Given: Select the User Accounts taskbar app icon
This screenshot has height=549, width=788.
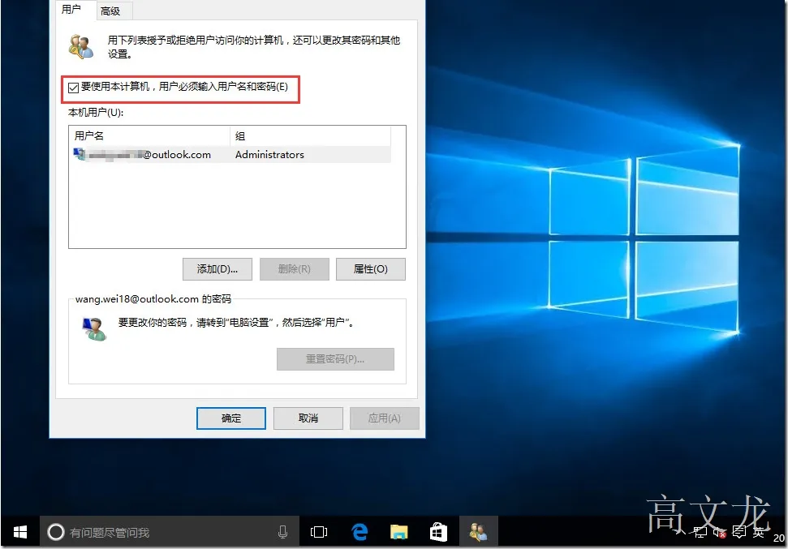Looking at the screenshot, I should [x=479, y=532].
